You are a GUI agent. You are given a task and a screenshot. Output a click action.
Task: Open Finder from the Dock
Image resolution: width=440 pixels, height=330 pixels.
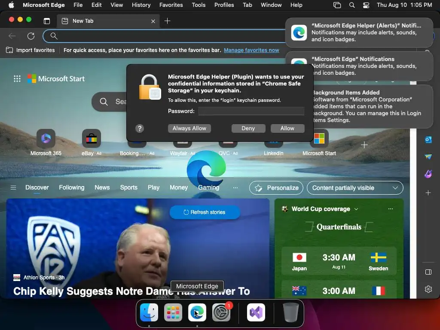pyautogui.click(x=149, y=312)
